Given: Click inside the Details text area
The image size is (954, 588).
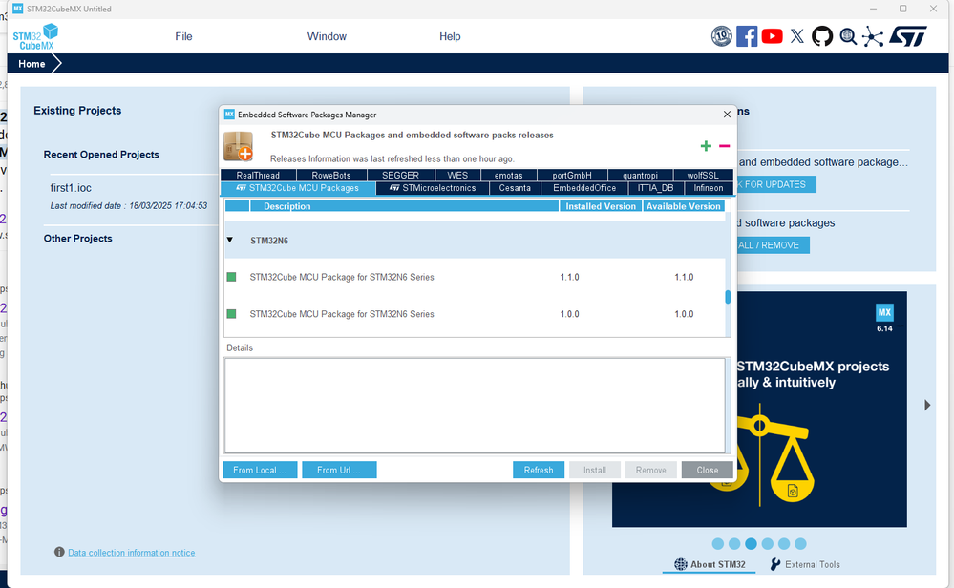Looking at the screenshot, I should tap(475, 405).
